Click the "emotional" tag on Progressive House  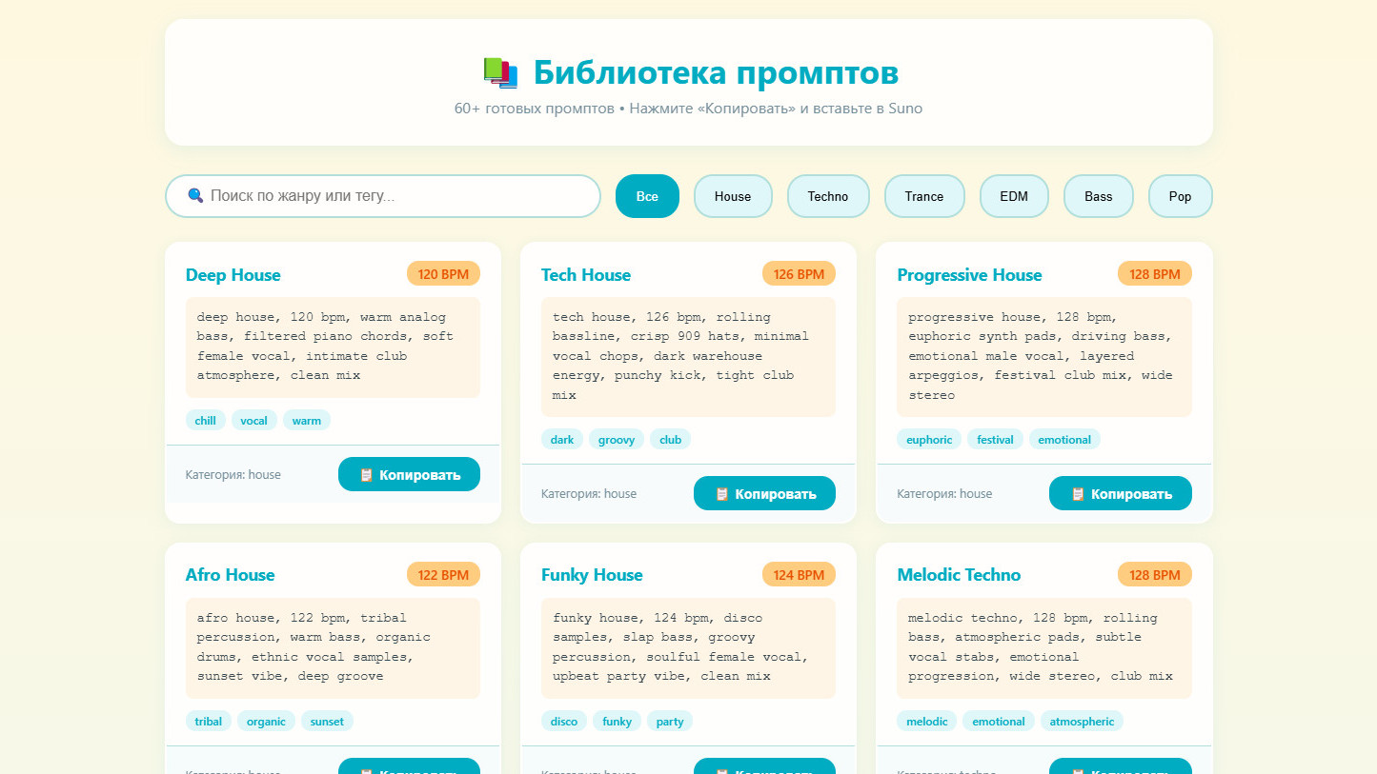[1064, 439]
